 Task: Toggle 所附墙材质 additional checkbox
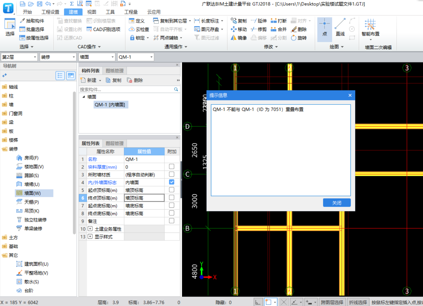(x=172, y=174)
